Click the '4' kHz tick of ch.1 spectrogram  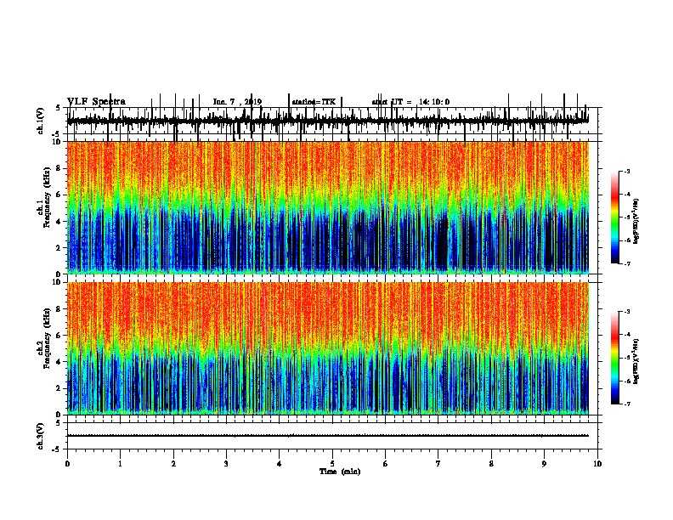59,222
